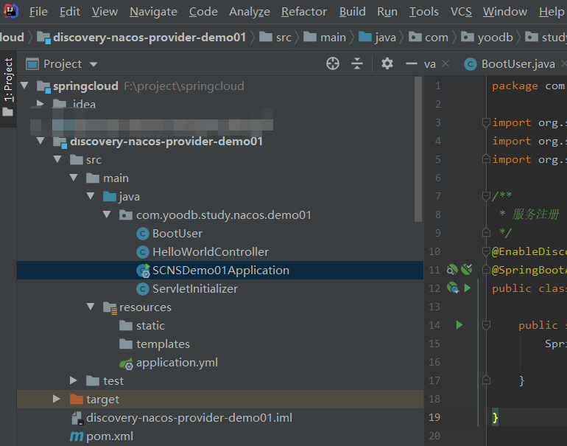This screenshot has width=567, height=446.
Task: Click the Run class arrow on line 12
Action: coord(468,288)
